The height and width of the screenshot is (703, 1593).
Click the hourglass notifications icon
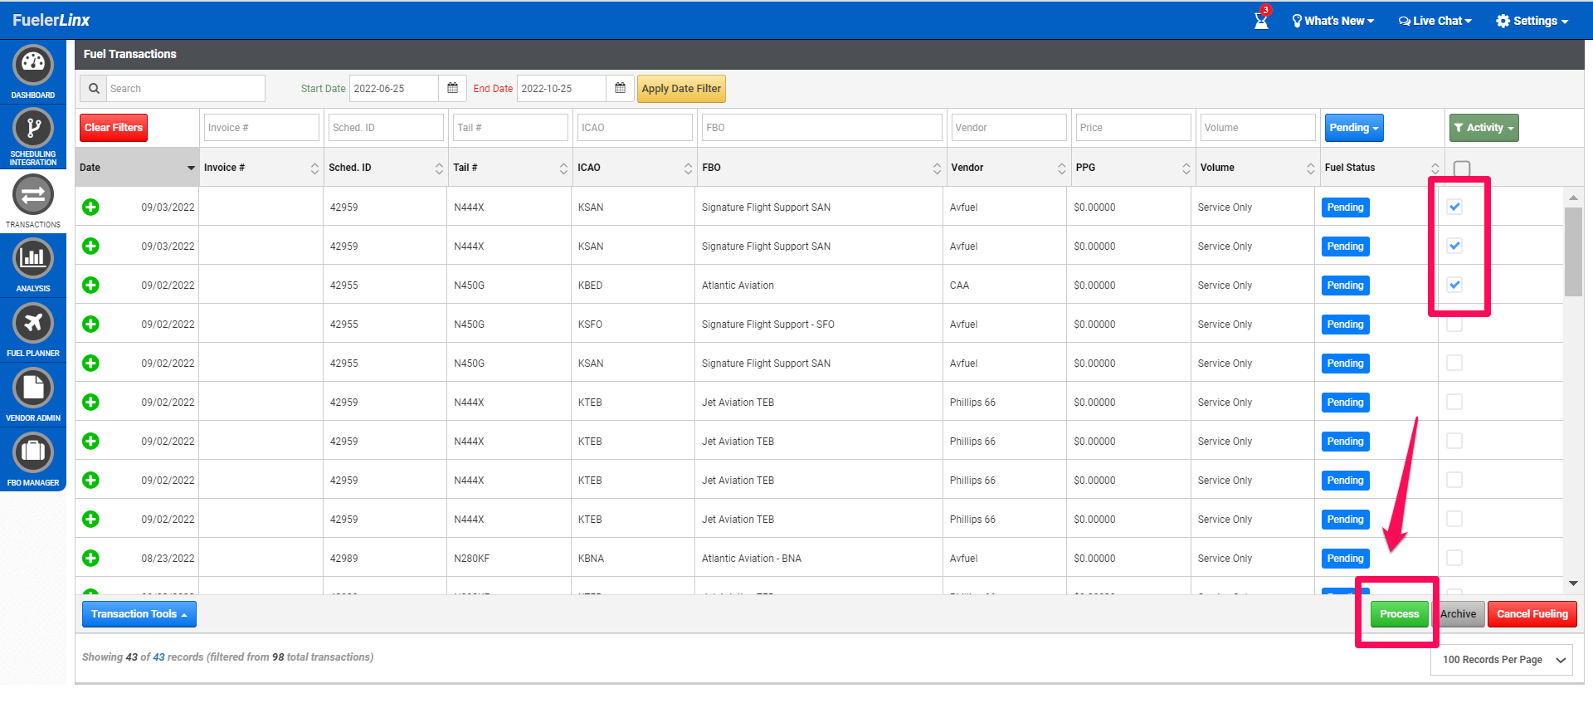(1261, 20)
